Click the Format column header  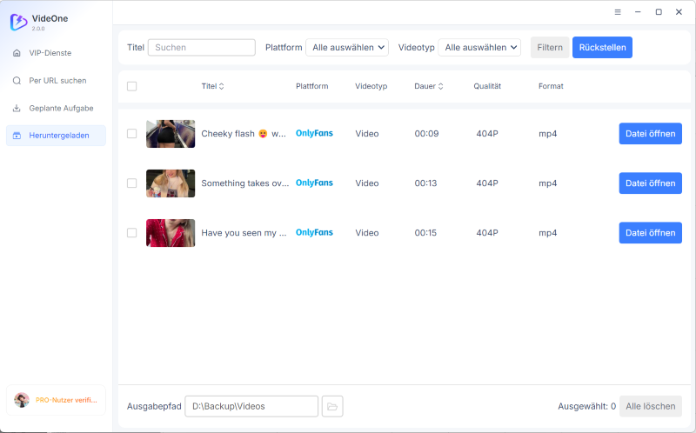tap(551, 86)
